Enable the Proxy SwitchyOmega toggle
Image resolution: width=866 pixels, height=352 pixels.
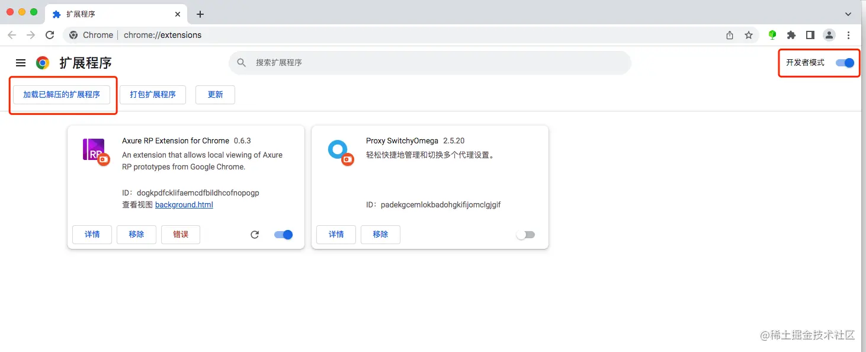click(x=525, y=235)
